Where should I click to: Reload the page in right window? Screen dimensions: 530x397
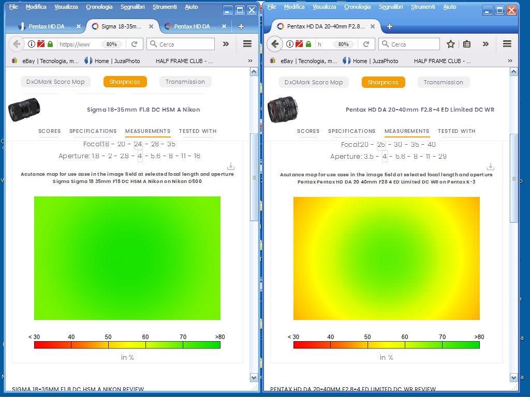tap(366, 44)
